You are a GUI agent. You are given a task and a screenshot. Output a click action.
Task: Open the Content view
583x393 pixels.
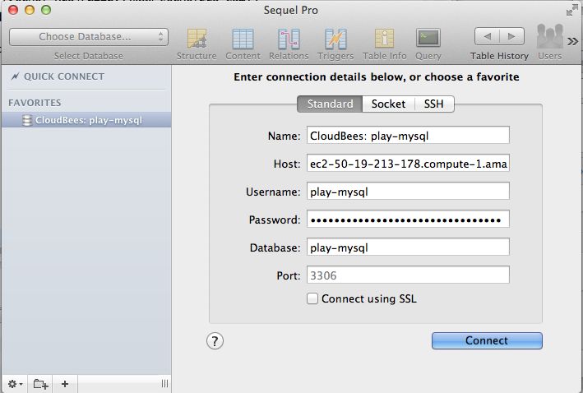click(243, 44)
